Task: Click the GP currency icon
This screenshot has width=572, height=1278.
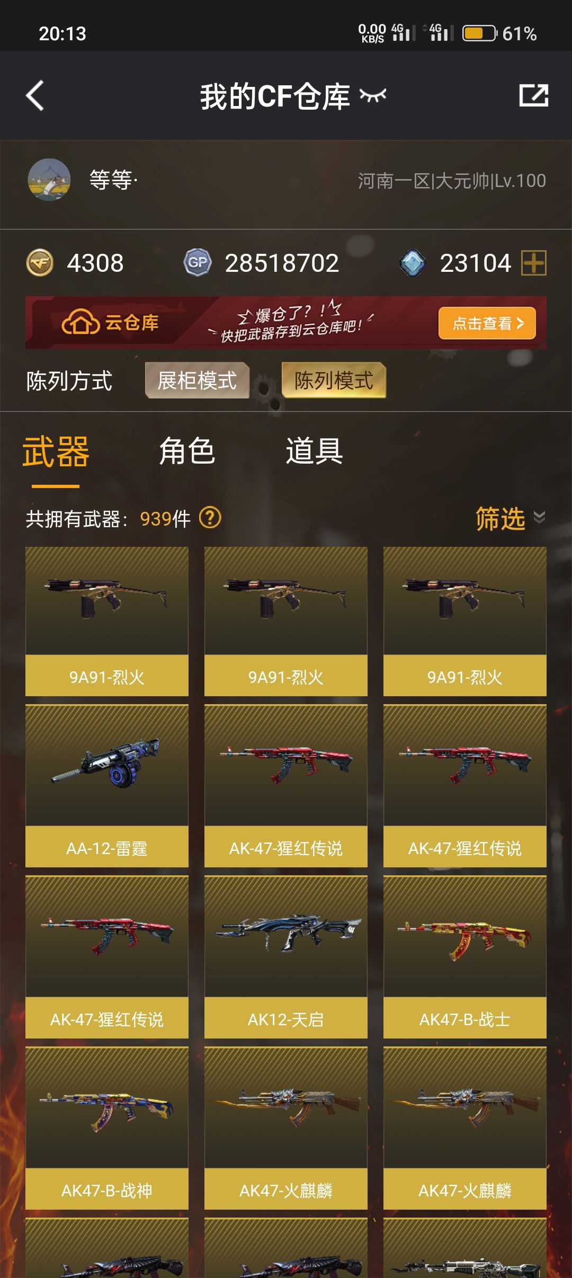Action: pos(198,263)
